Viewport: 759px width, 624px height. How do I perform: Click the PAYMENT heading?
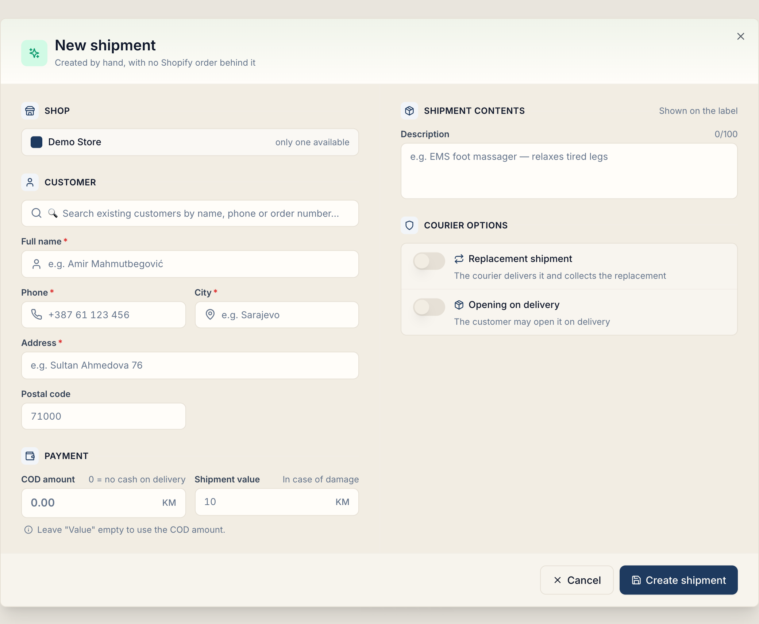tap(66, 456)
